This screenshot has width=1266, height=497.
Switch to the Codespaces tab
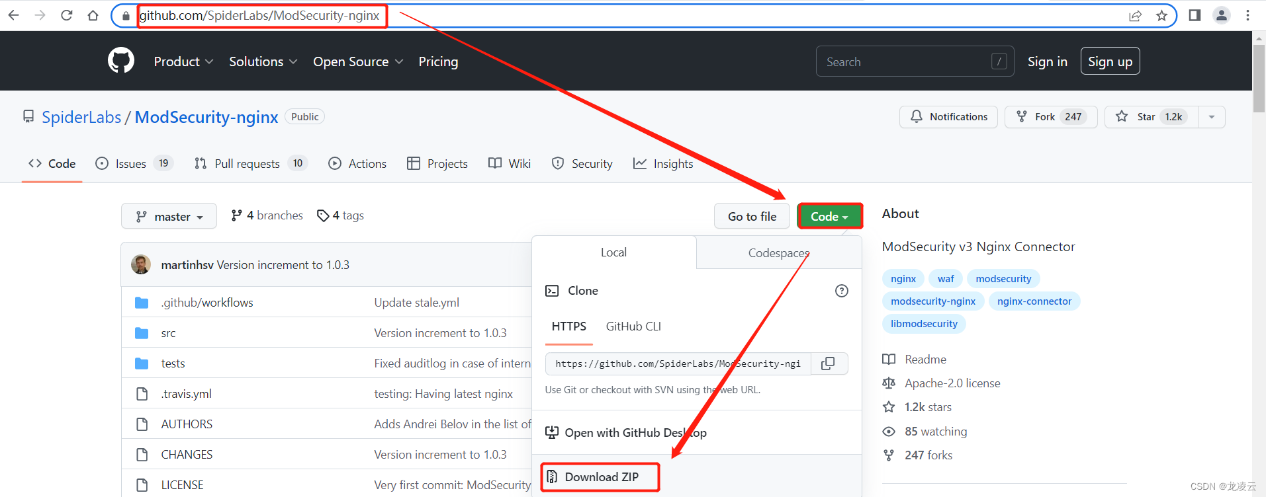779,253
